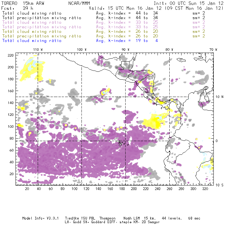This screenshot has height=225, width=225.
Task: Select the '260' bottom axis tick label
Action: pyautogui.click(x=169, y=189)
